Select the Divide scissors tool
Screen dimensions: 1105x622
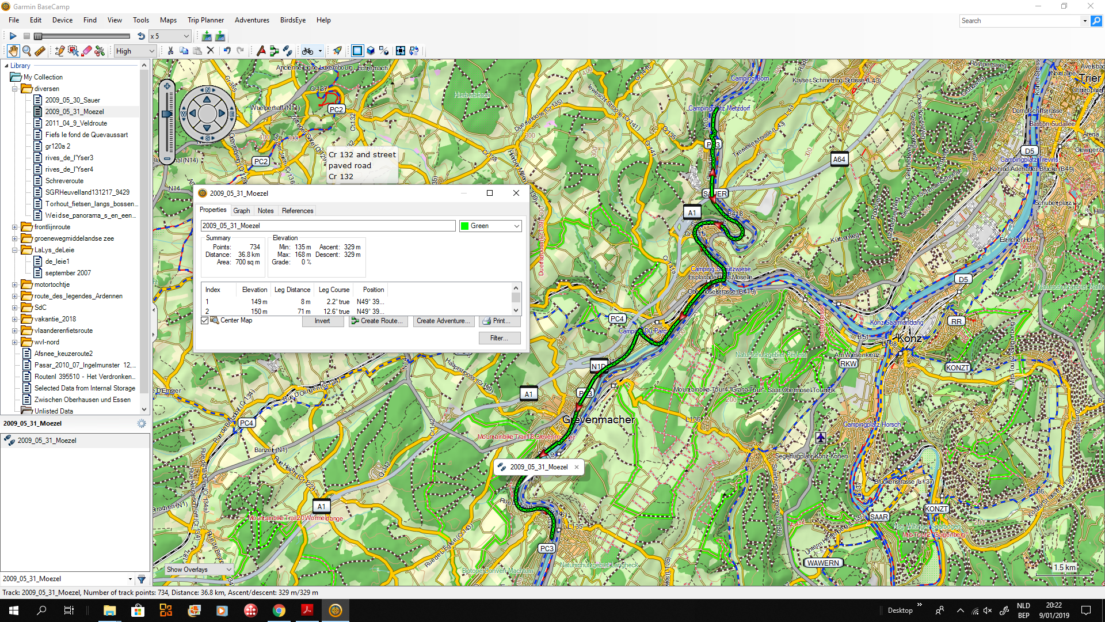[100, 51]
